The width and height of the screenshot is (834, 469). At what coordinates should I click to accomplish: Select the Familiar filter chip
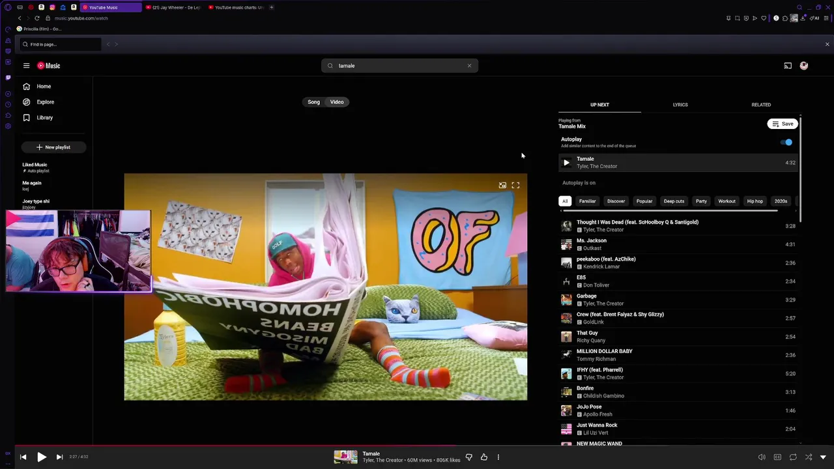(588, 201)
